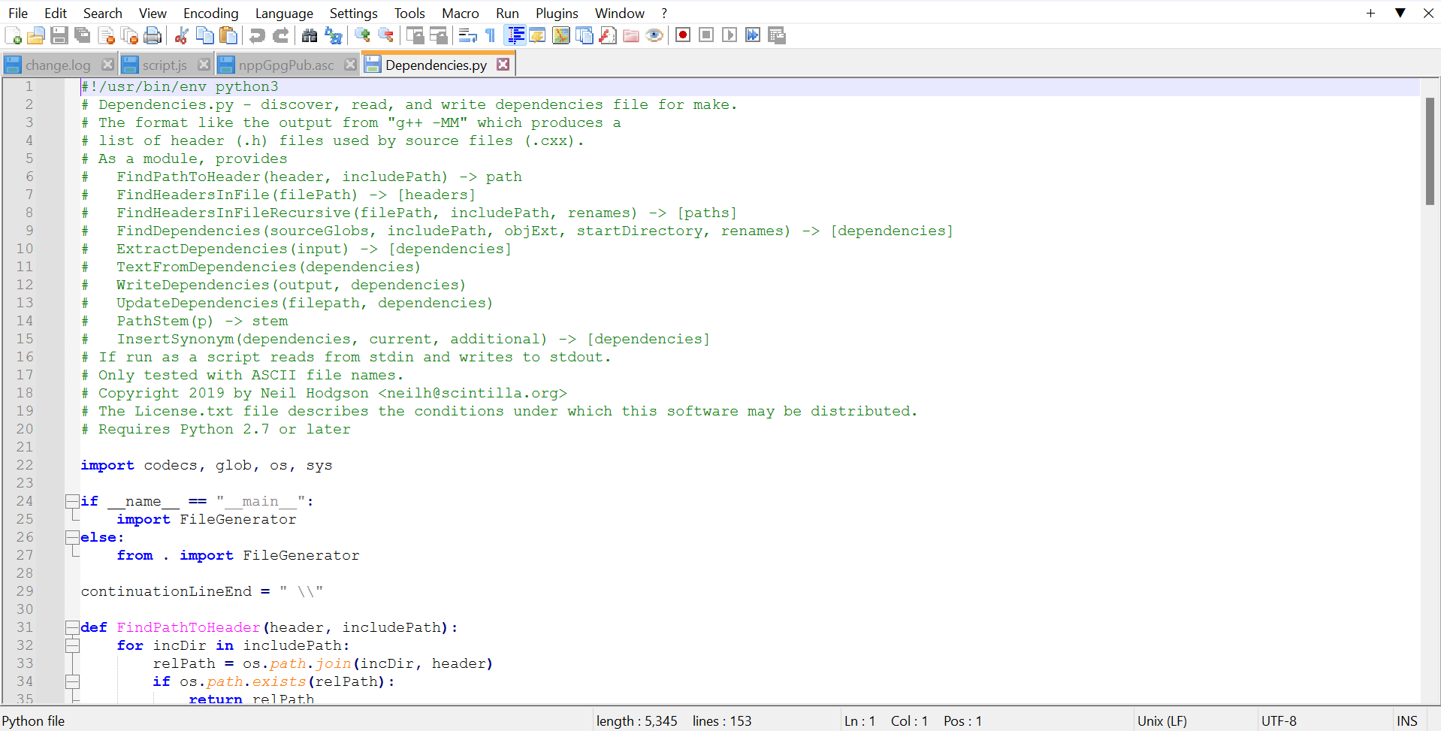Click the Playback macro toolbar icon
Image resolution: width=1441 pixels, height=731 pixels.
click(x=729, y=35)
